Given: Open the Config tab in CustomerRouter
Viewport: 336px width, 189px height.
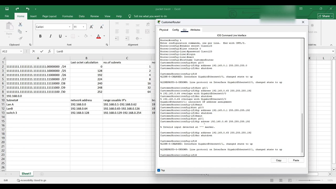Looking at the screenshot, I should pos(176,30).
